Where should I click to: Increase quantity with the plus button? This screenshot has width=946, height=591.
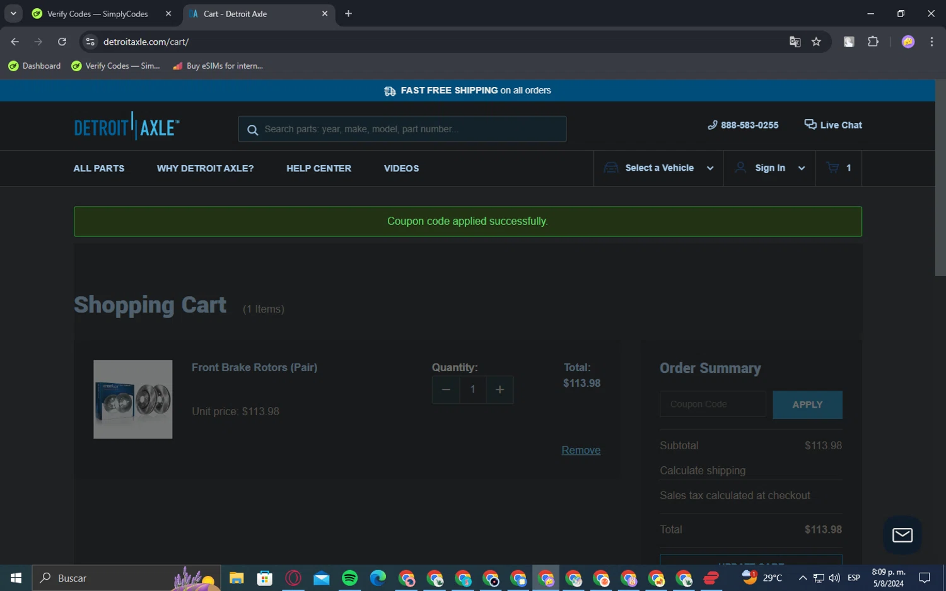pos(499,389)
